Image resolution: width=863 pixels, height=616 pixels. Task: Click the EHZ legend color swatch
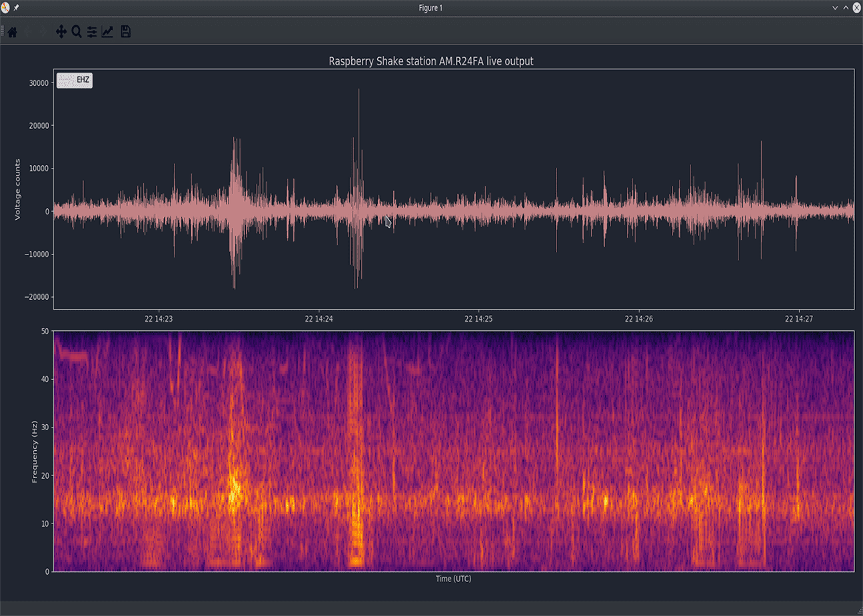(66, 80)
